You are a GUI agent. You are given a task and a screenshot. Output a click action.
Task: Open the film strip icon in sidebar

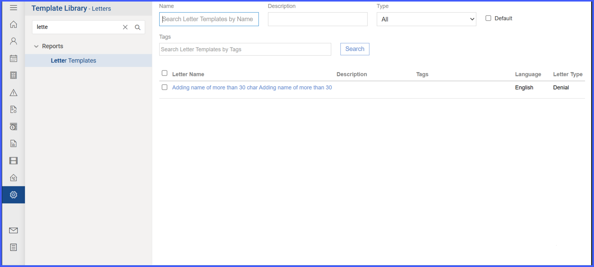pos(13,160)
